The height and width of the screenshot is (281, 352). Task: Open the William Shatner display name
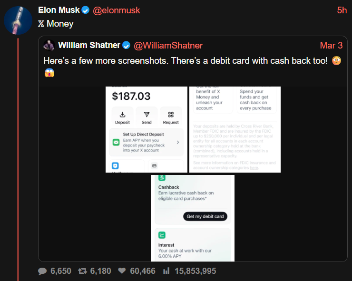(89, 46)
